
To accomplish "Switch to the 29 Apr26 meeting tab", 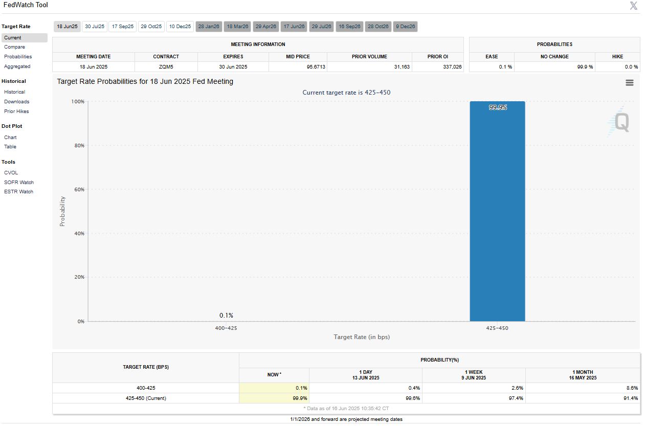I will 266,27.
